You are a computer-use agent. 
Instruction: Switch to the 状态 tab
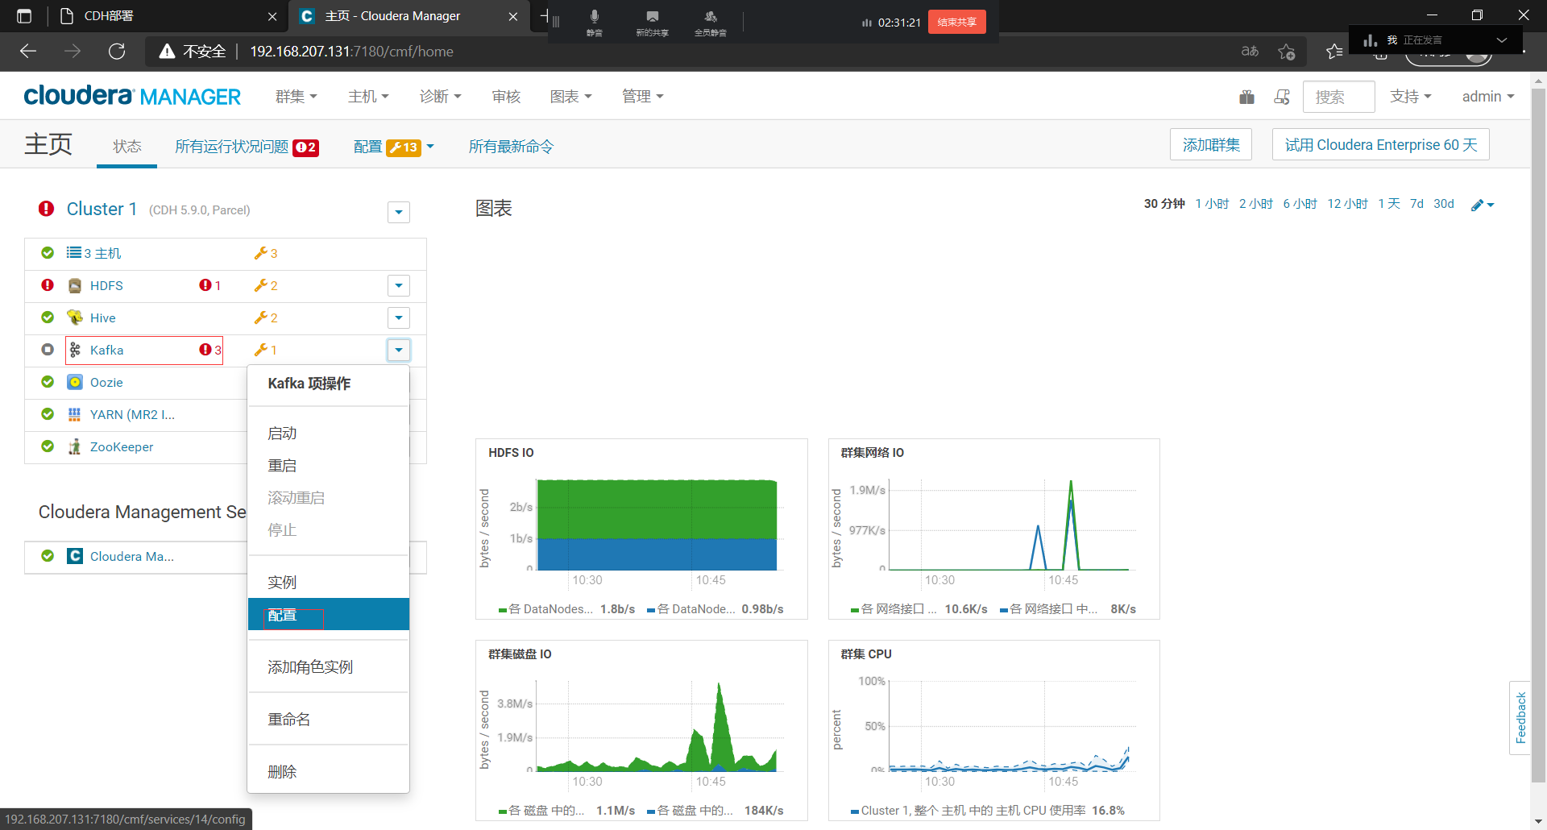(x=126, y=147)
